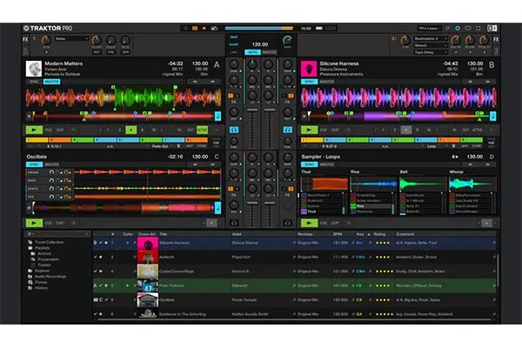Click the Modern Matters cover art
This screenshot has width=522, height=348.
pos(32,69)
